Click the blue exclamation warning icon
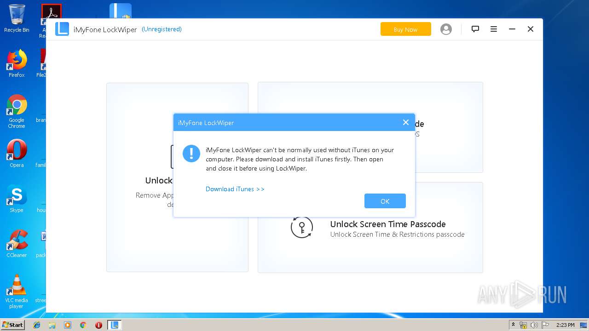The height and width of the screenshot is (331, 589). pyautogui.click(x=191, y=153)
